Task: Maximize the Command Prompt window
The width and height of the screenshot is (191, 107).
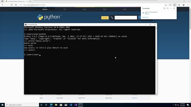Action: pos(150,24)
